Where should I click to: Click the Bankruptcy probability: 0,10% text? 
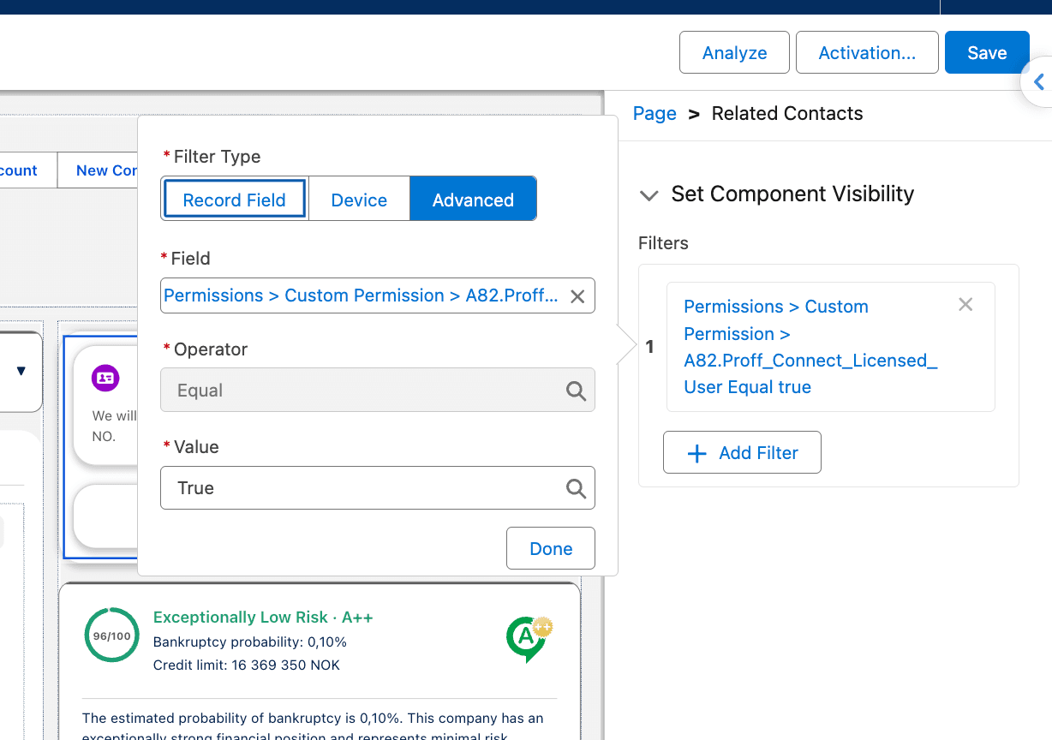(250, 642)
